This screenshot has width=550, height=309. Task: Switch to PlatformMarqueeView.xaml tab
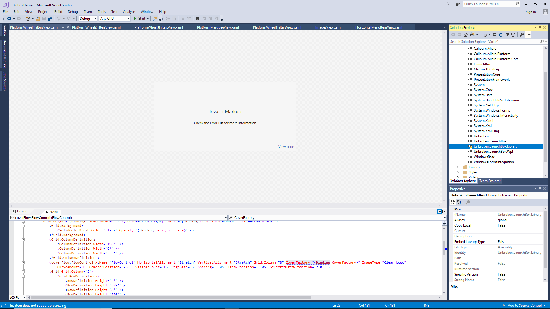[x=218, y=27]
